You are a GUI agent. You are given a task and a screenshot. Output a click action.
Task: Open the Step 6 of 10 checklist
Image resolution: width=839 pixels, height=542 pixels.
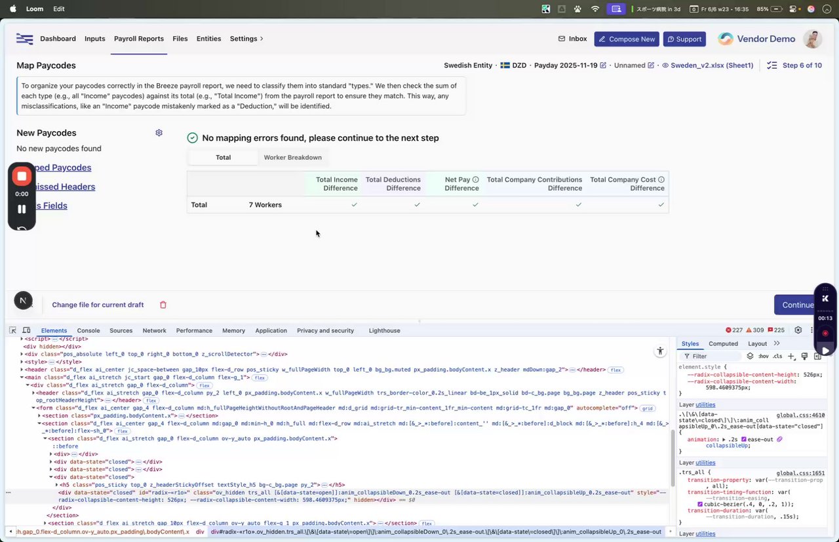click(x=794, y=66)
